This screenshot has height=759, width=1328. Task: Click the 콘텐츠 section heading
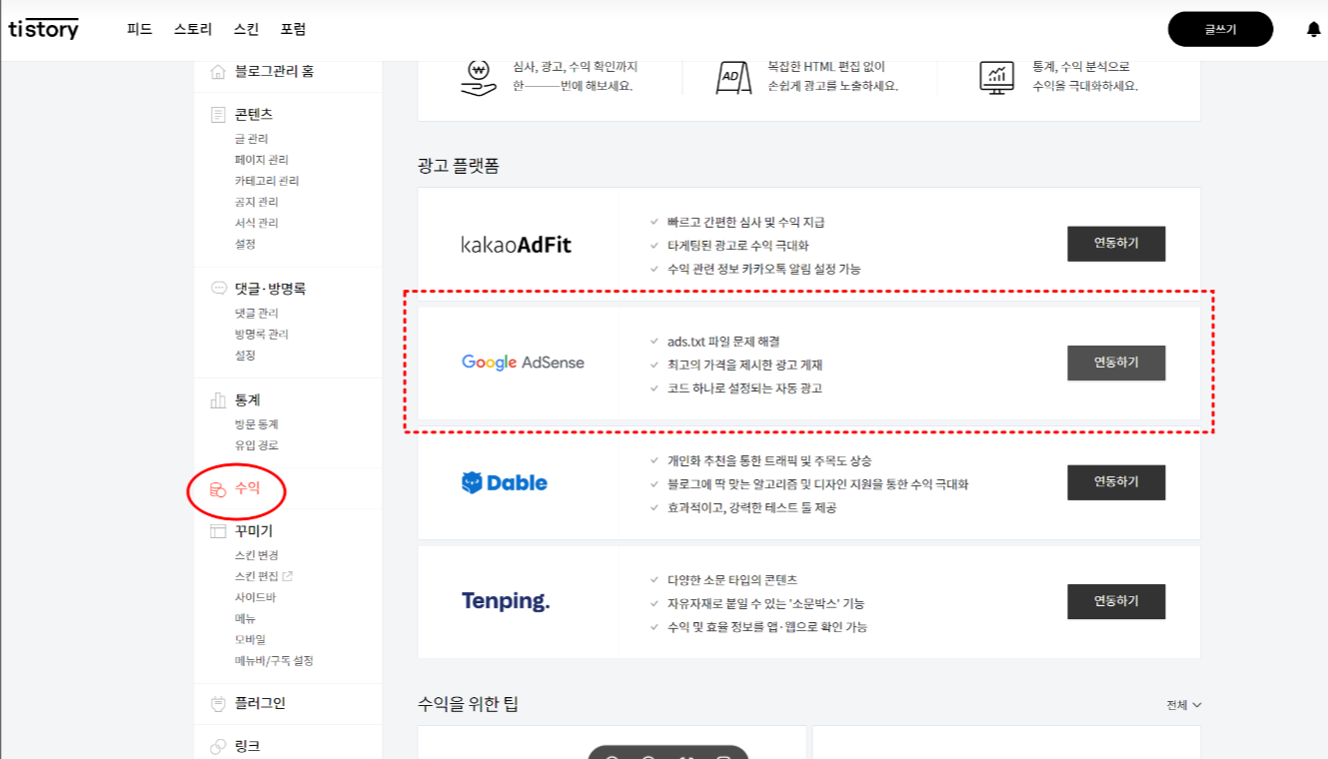(254, 115)
